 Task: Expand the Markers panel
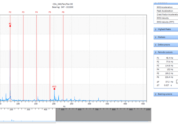tap(166, 37)
